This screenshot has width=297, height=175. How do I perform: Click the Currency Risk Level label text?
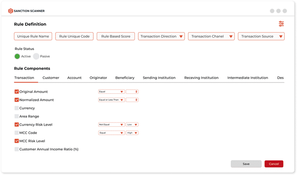click(36, 125)
